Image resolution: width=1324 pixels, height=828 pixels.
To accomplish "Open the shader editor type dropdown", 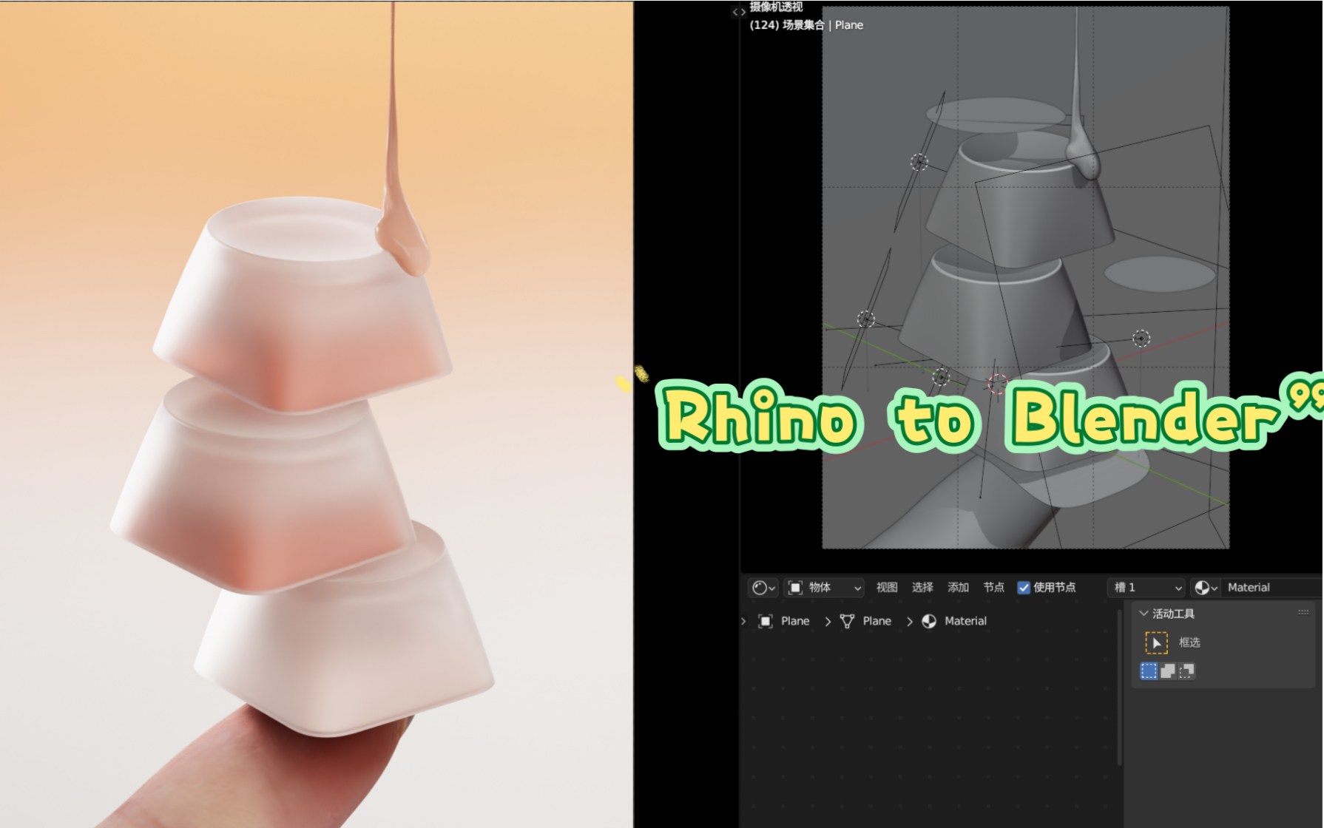I will pyautogui.click(x=763, y=588).
